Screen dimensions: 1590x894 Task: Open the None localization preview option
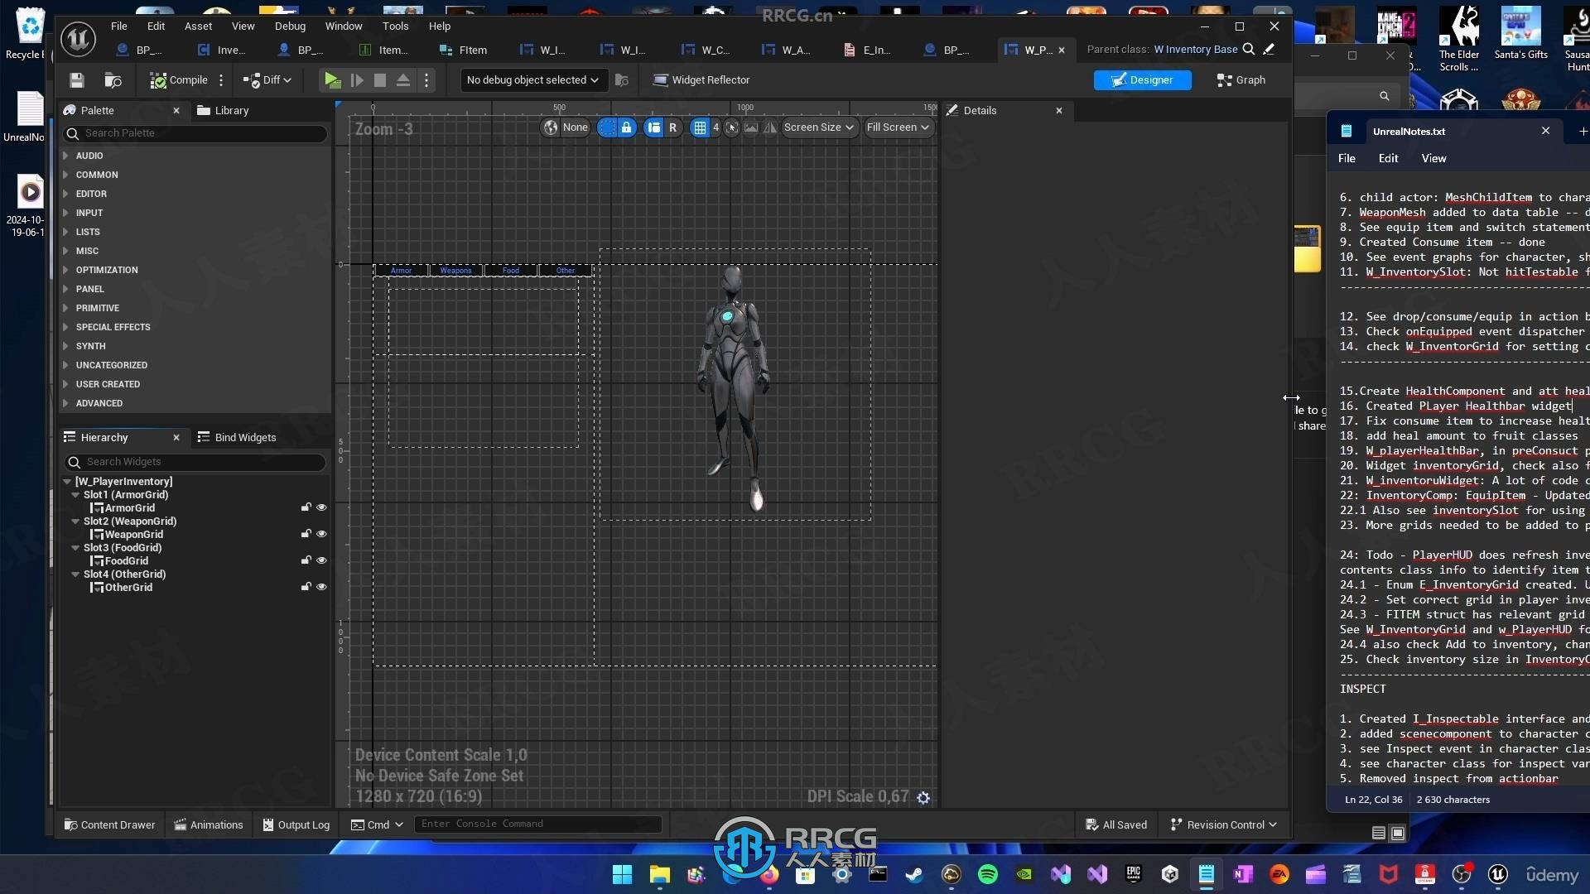[x=576, y=127]
